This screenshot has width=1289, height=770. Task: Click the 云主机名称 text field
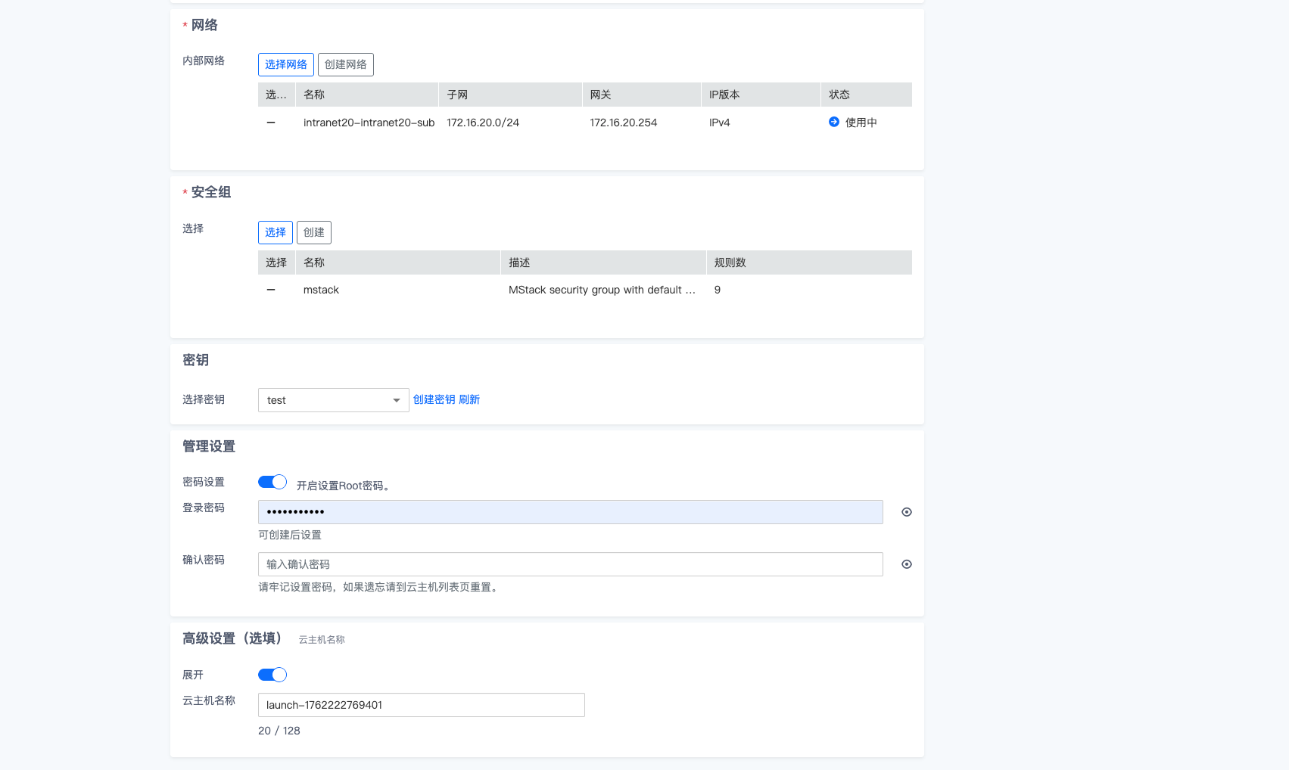tap(421, 705)
